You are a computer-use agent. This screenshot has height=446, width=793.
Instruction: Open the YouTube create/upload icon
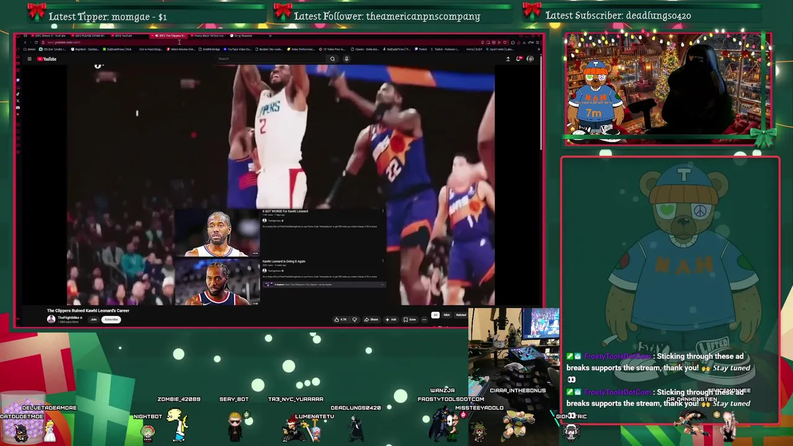pos(508,59)
